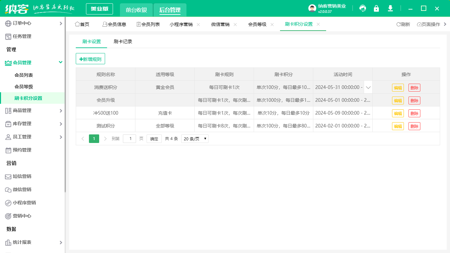Click the page number input field
450x253 pixels.
pyautogui.click(x=129, y=138)
